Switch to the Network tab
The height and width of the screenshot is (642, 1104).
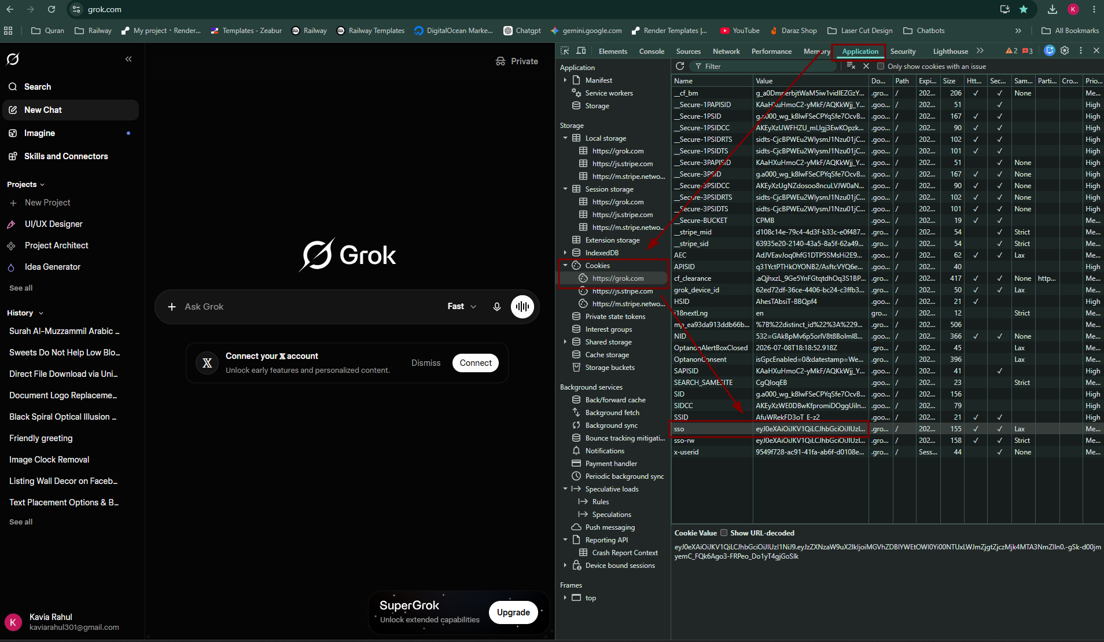point(726,52)
